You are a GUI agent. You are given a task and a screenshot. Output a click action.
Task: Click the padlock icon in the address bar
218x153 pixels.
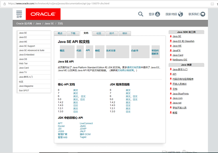coord(5,4)
